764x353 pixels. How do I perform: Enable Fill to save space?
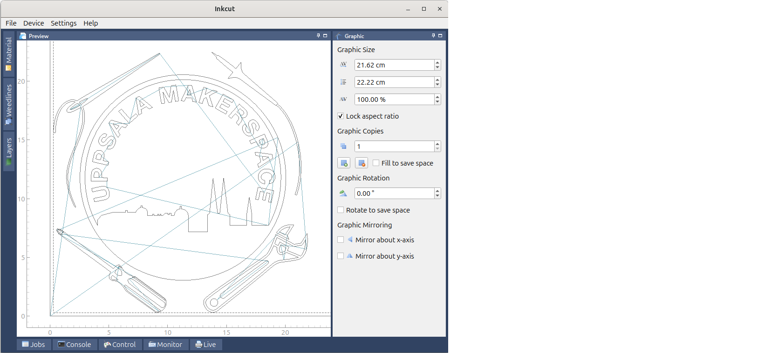click(x=376, y=163)
